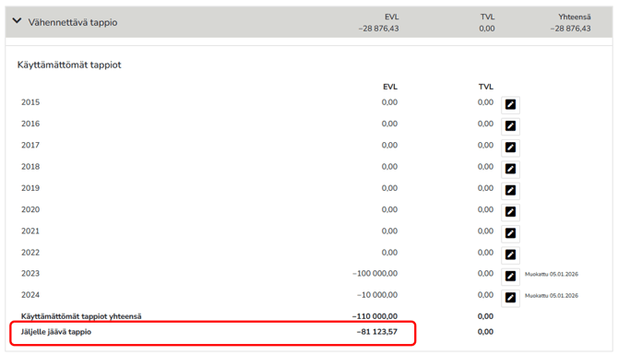
Task: Select the total EVL value −110 000,00
Action: click(x=374, y=316)
